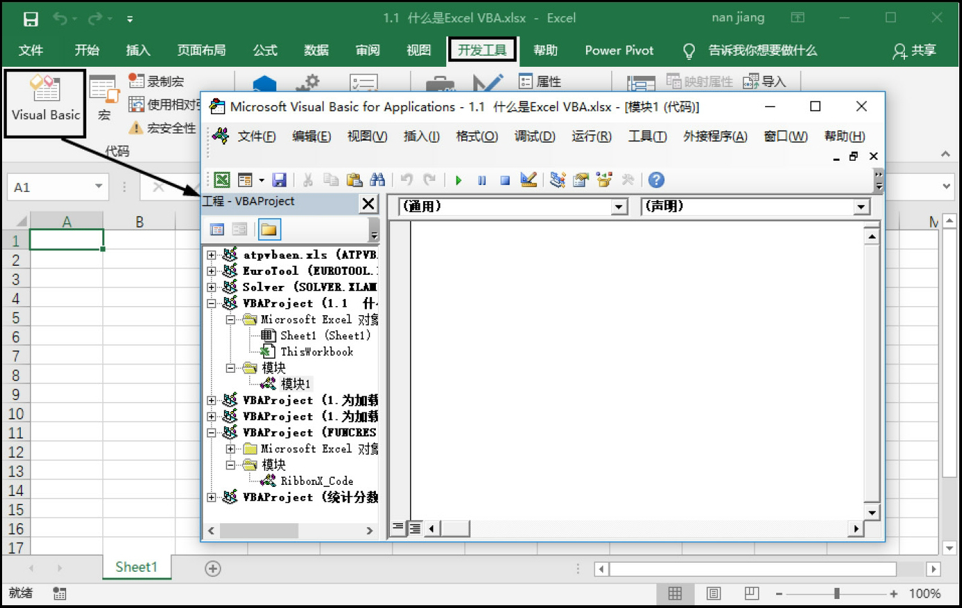Switch to Excel view icon in VBA toolbar
The image size is (962, 608).
point(221,180)
